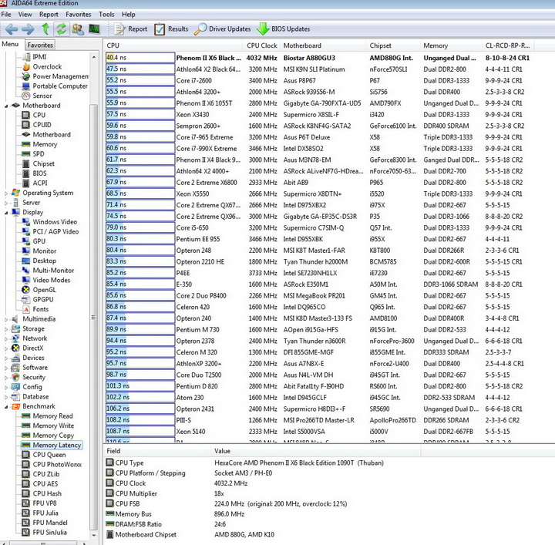Select the CPU Queen benchmark

49,455
